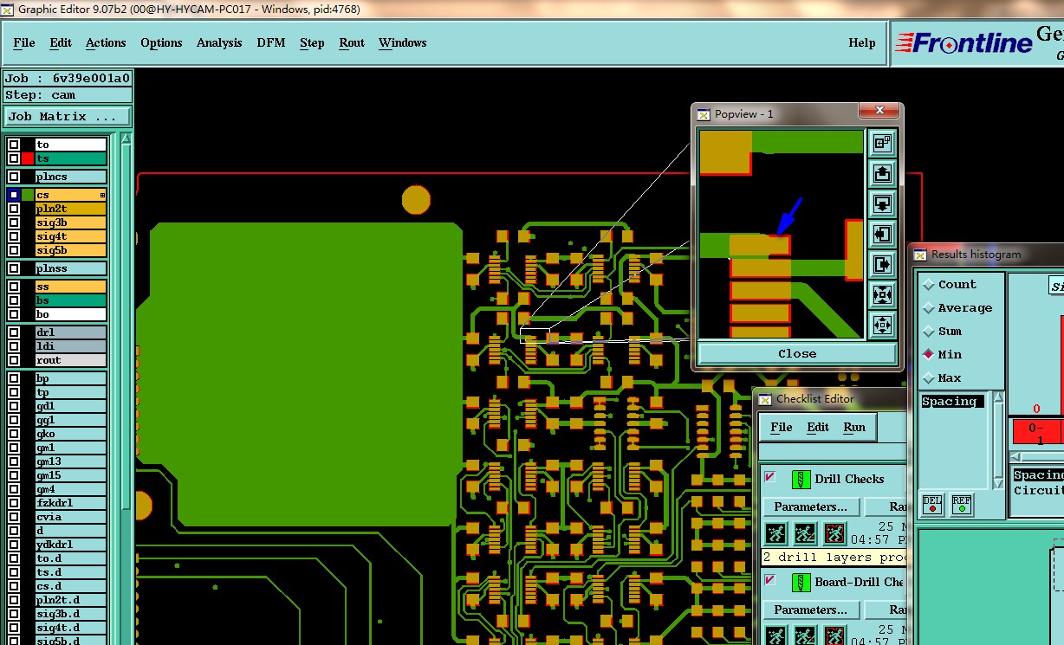Open the Help menu
1064x645 pixels.
click(x=862, y=42)
